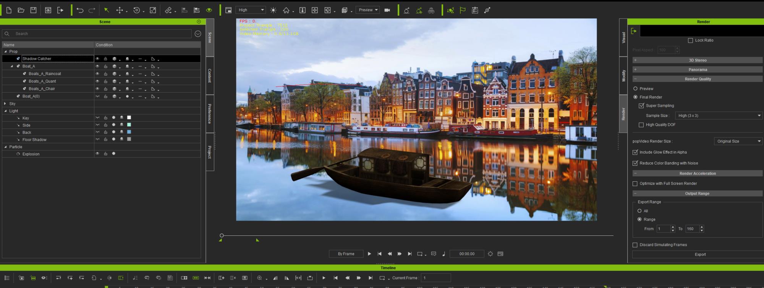Click the white color swatch of Key light
764x288 pixels.
tap(129, 117)
